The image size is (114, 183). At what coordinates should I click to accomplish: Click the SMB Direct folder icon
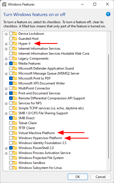(x=15, y=118)
